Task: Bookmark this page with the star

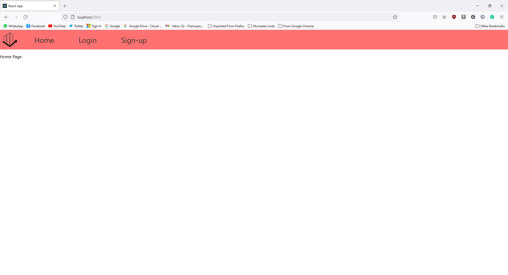Action: 395,17
